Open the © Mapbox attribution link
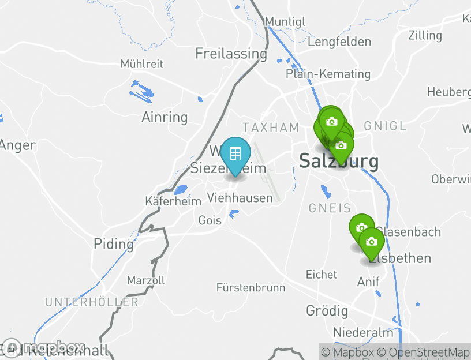The height and width of the screenshot is (360, 471). pos(347,352)
